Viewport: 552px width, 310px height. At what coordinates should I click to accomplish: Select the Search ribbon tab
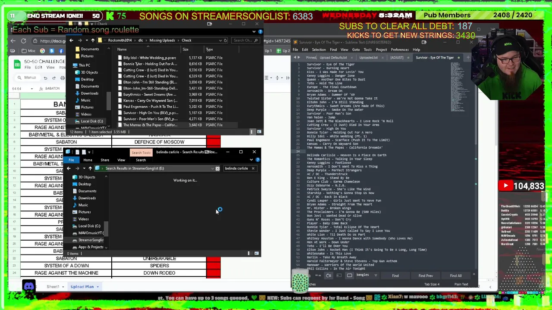(141, 160)
